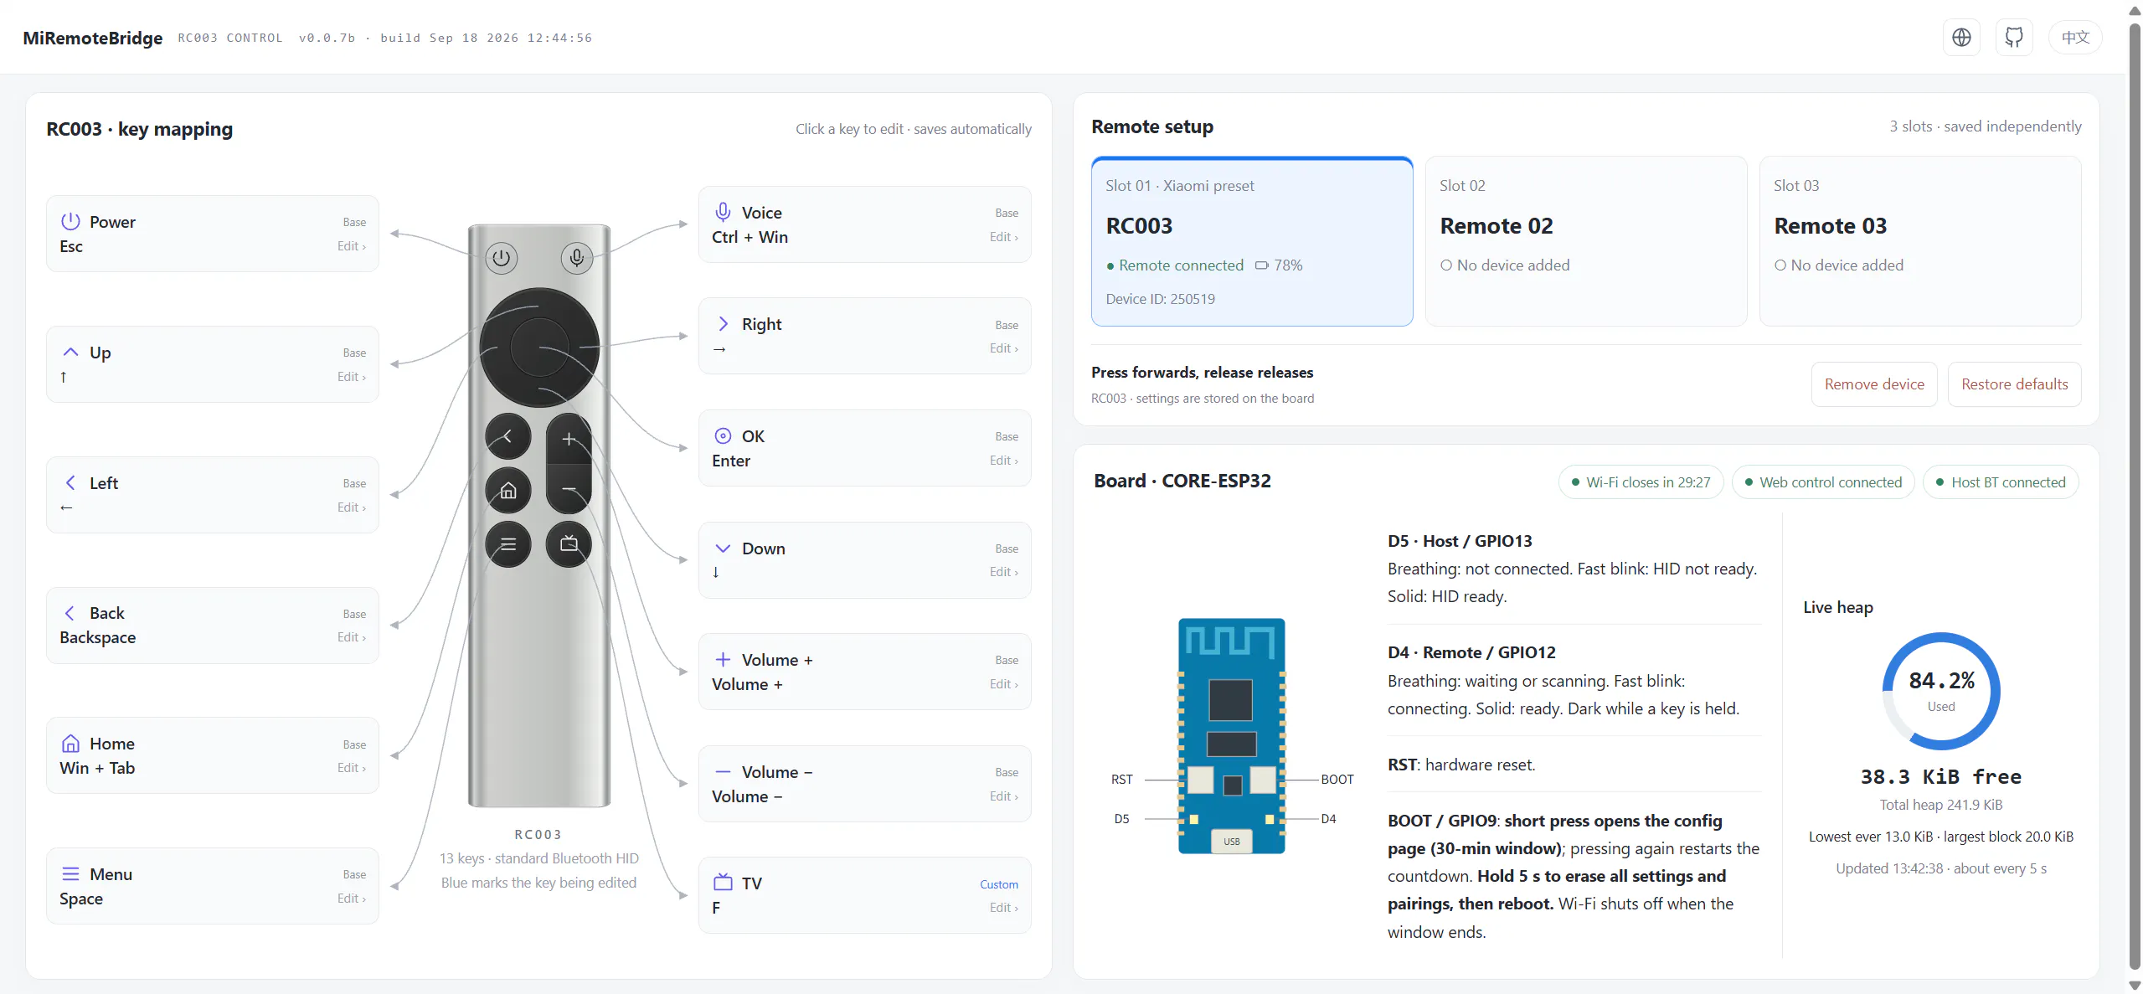
Task: Expand Edit for the OK key
Action: [1003, 461]
